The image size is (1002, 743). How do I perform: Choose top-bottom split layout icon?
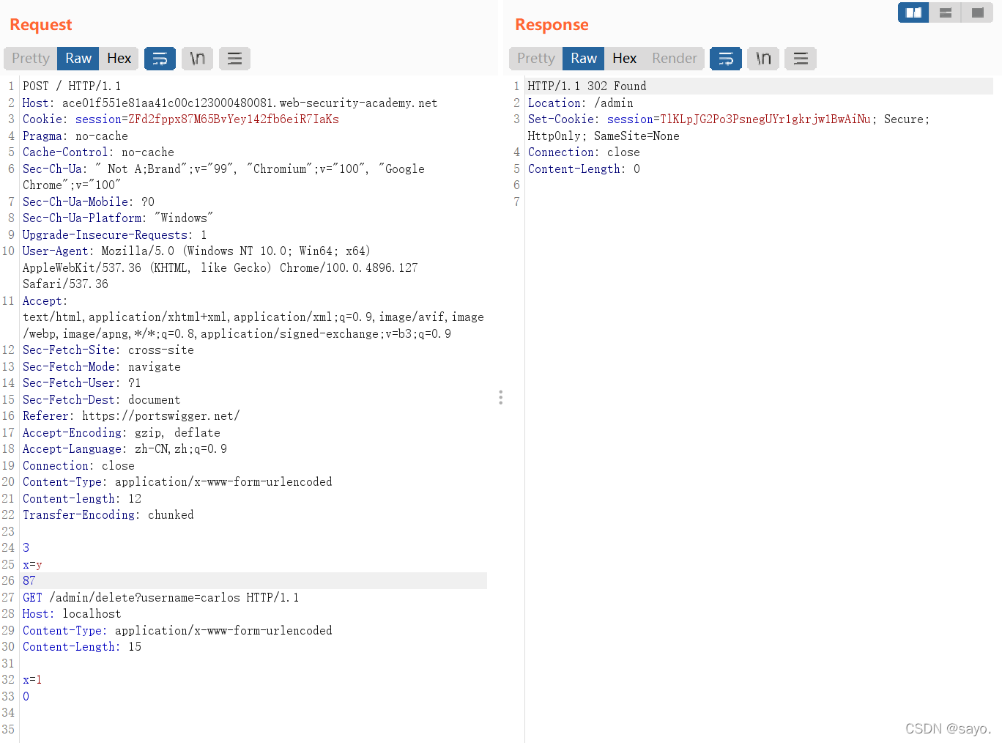click(x=946, y=12)
